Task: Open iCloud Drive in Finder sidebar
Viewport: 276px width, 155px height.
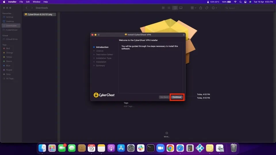Action: pyautogui.click(x=12, y=39)
